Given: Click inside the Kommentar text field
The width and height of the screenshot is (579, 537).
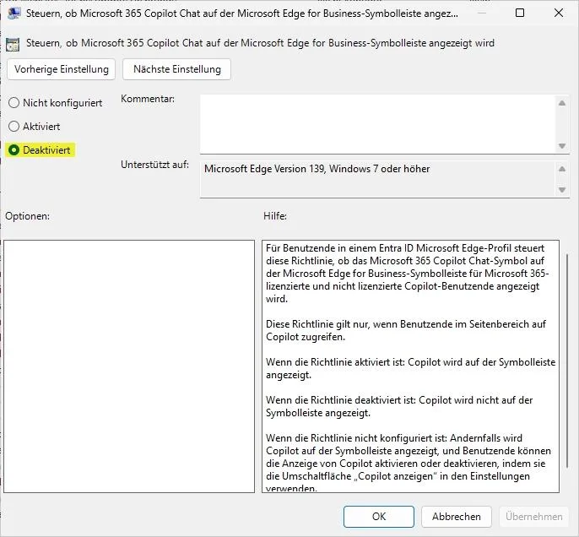Looking at the screenshot, I should pyautogui.click(x=376, y=123).
